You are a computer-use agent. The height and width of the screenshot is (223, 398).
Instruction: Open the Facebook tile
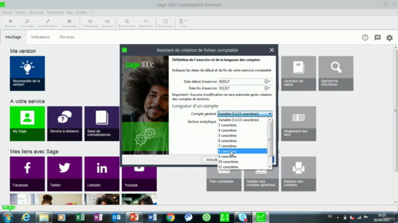(27, 173)
